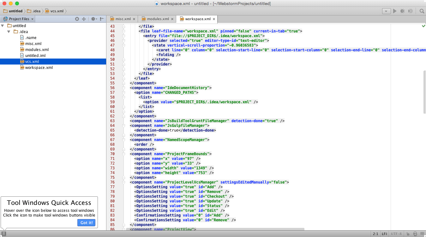426x237 pixels.
Task: Open the run configuration dropdown
Action: pyautogui.click(x=387, y=11)
